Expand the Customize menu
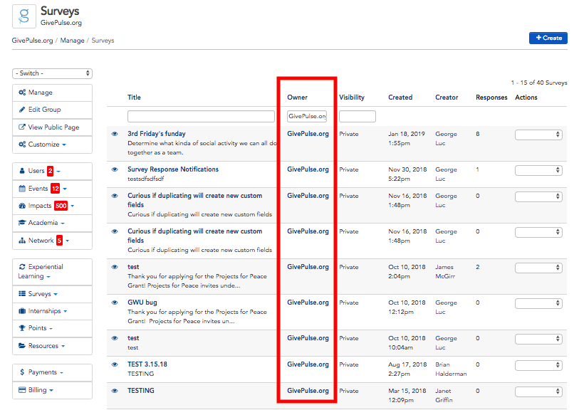This screenshot has width=579, height=410. pos(52,144)
